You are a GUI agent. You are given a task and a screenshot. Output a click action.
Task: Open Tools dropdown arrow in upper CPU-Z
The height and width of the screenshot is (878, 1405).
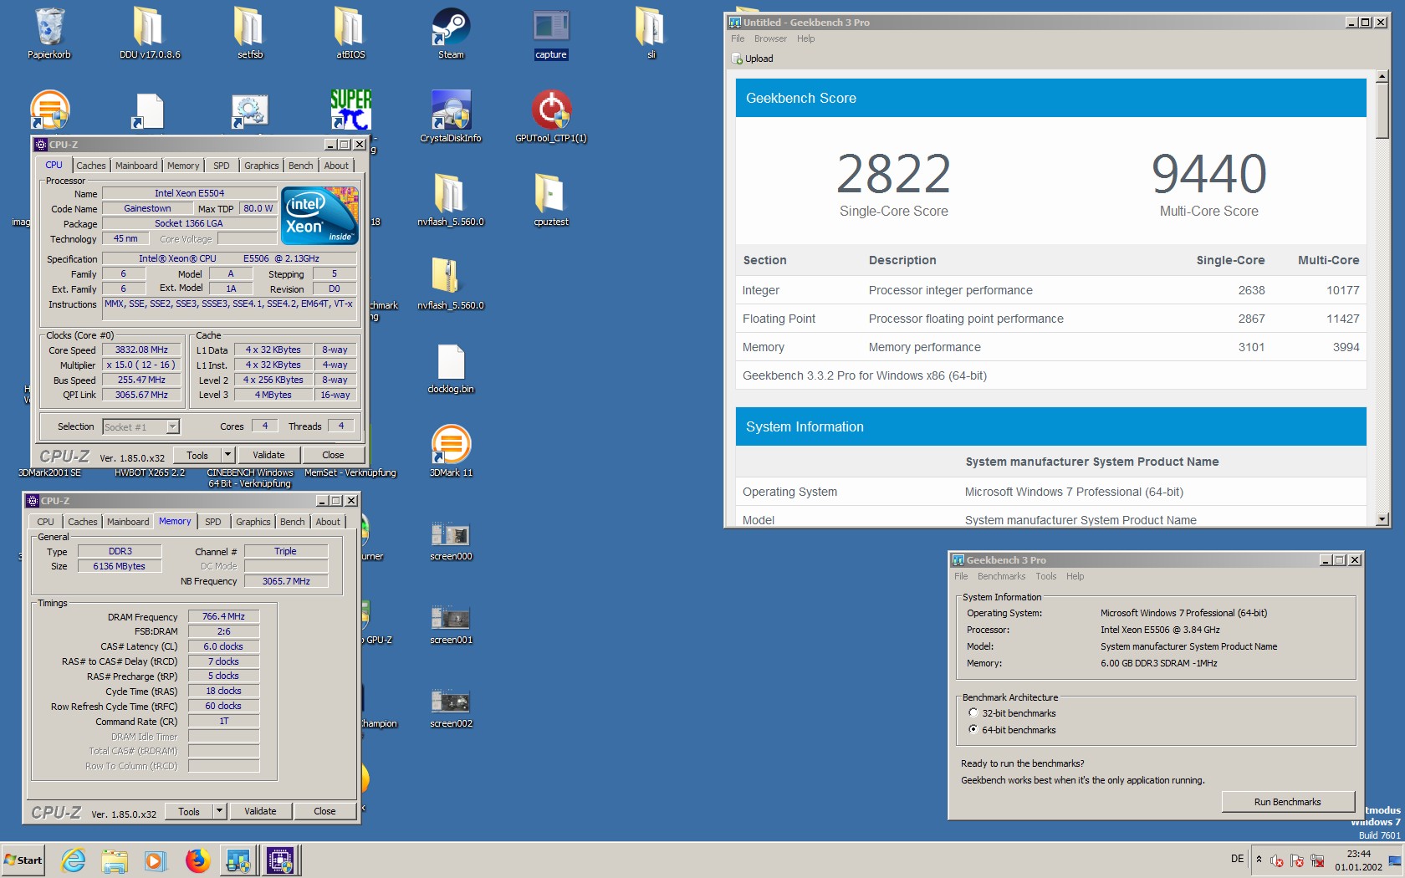click(227, 455)
